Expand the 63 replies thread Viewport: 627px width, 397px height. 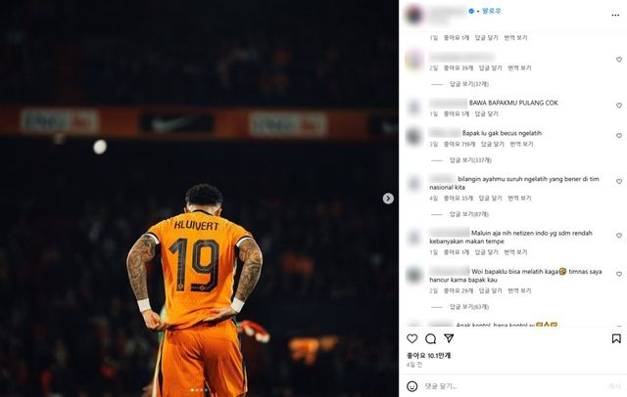click(469, 307)
